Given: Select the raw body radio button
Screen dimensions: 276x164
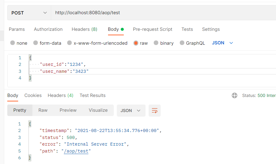Looking at the screenshot, I should tap(136, 43).
